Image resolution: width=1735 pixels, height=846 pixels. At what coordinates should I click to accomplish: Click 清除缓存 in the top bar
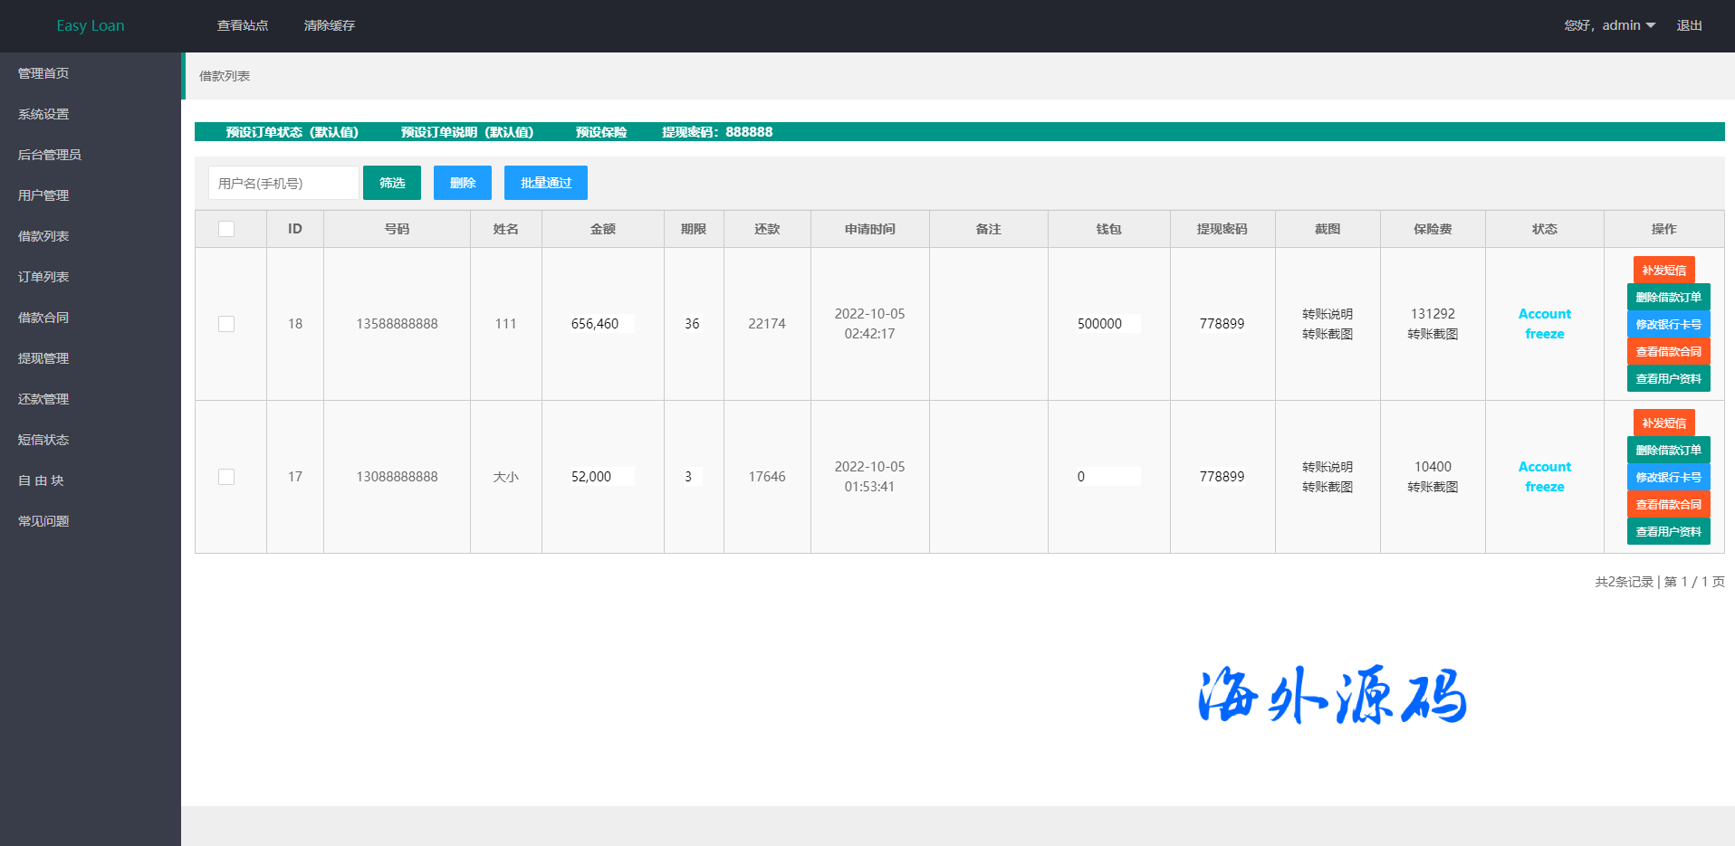tap(329, 25)
